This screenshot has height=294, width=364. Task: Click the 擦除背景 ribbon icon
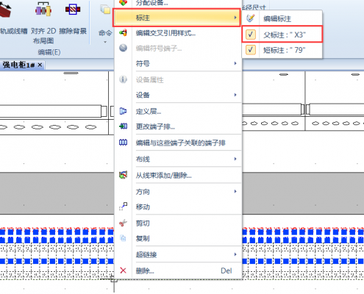tap(73, 10)
